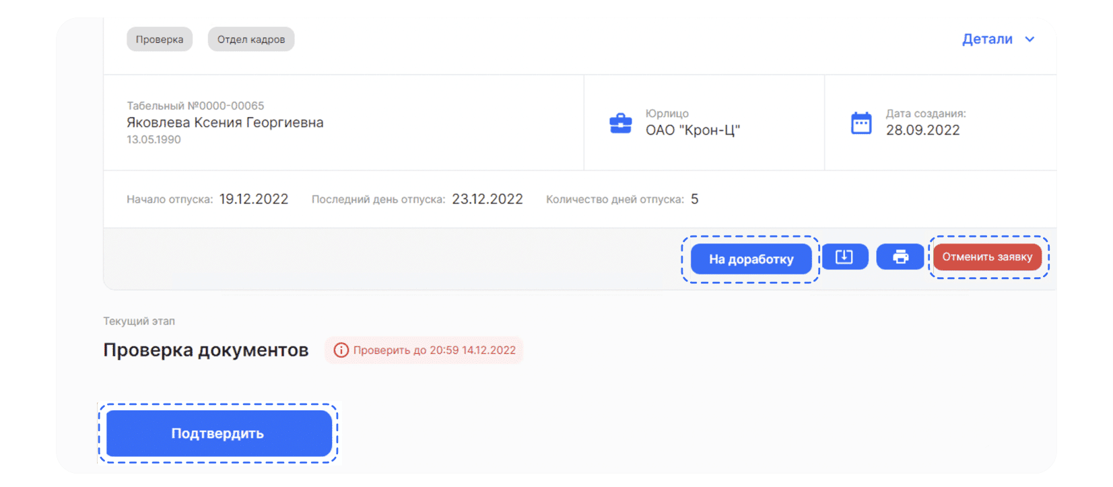Send request back via На доработку

[x=751, y=259]
